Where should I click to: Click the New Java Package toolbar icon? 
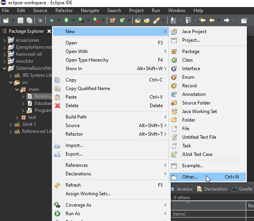113,20
